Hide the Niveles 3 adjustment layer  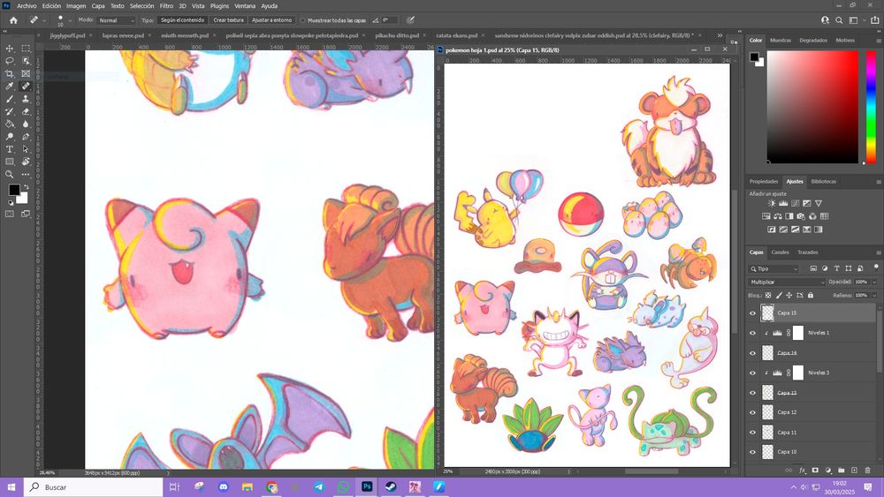click(752, 373)
